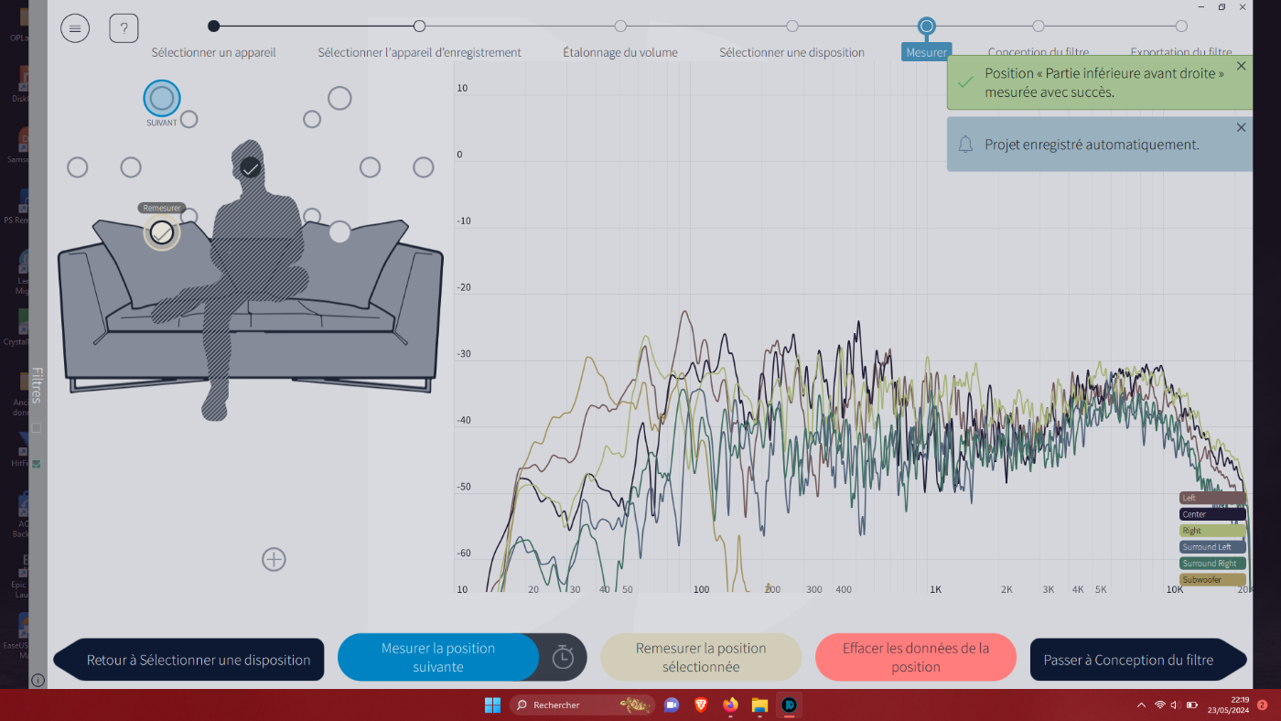
Task: Open the hamburger menu icon
Action: pos(75,28)
